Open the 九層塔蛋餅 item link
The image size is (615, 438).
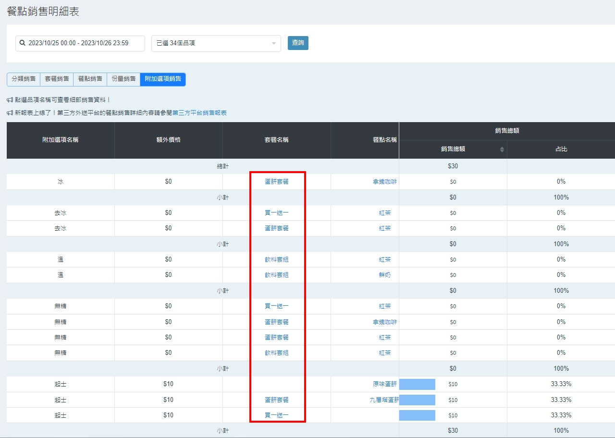[383, 400]
